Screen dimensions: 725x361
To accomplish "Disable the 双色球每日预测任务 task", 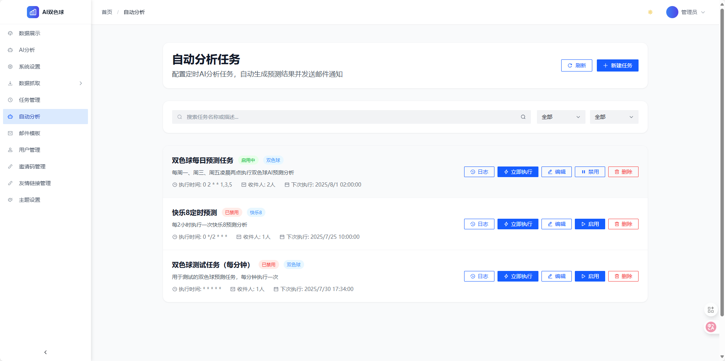I will tap(590, 171).
